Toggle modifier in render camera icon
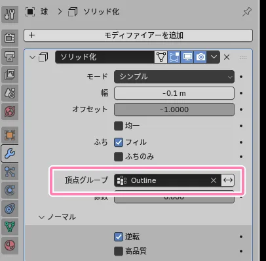The image size is (266, 261). (200, 57)
